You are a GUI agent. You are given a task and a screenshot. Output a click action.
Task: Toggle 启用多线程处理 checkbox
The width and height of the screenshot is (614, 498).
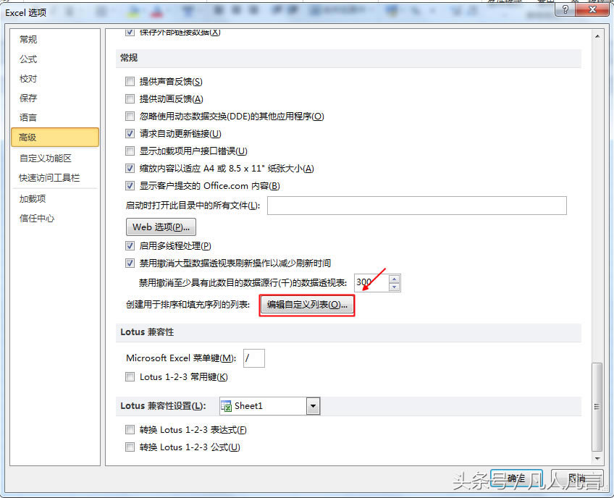[x=130, y=246]
